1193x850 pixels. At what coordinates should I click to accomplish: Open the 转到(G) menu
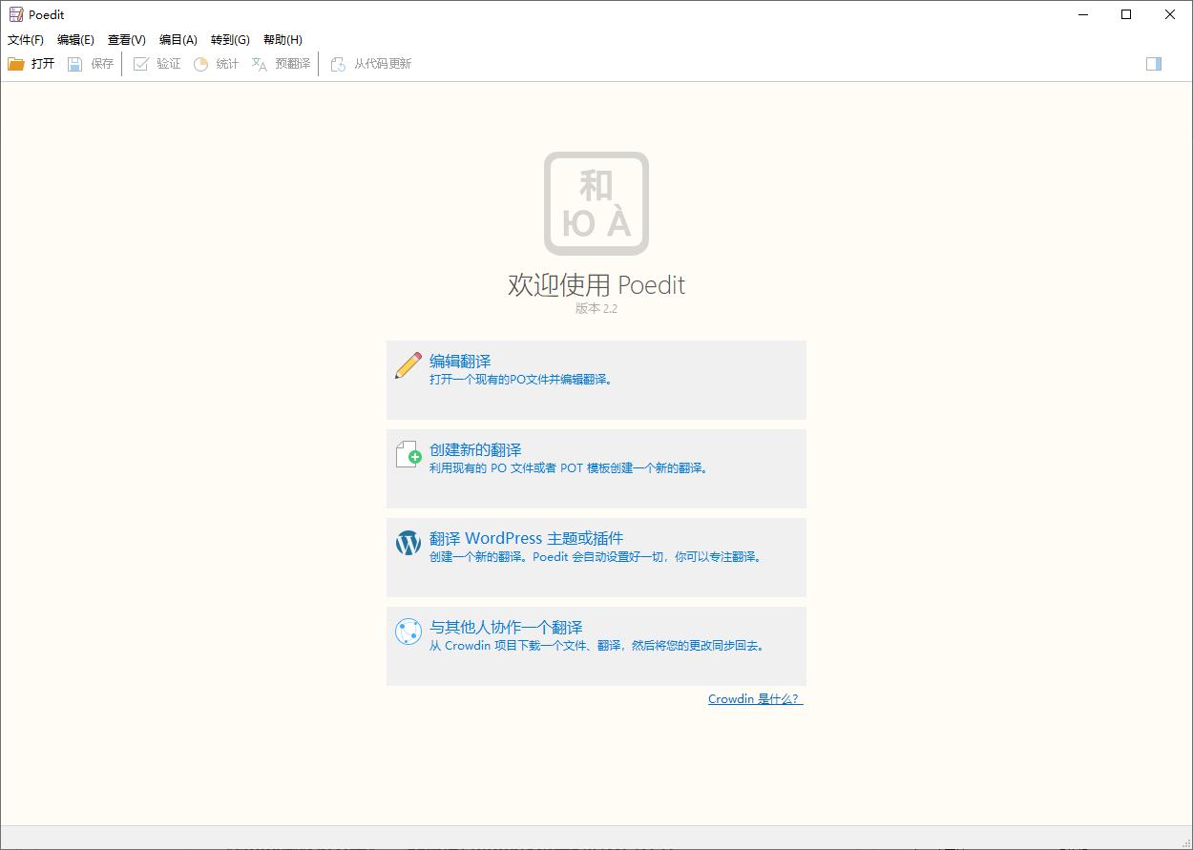230,40
